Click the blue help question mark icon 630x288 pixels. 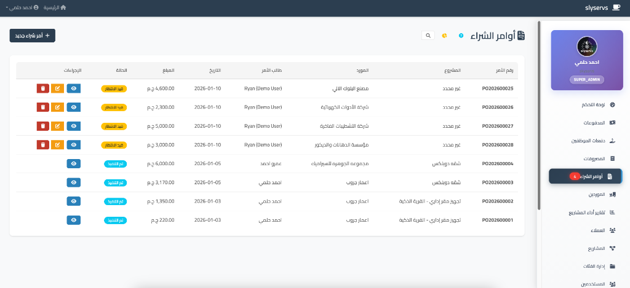(x=460, y=36)
